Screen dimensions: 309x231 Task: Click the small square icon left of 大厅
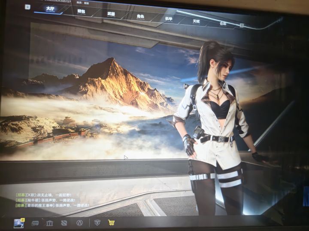pyautogui.click(x=27, y=7)
